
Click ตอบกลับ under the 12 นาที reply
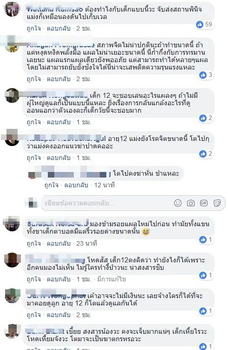76,185
